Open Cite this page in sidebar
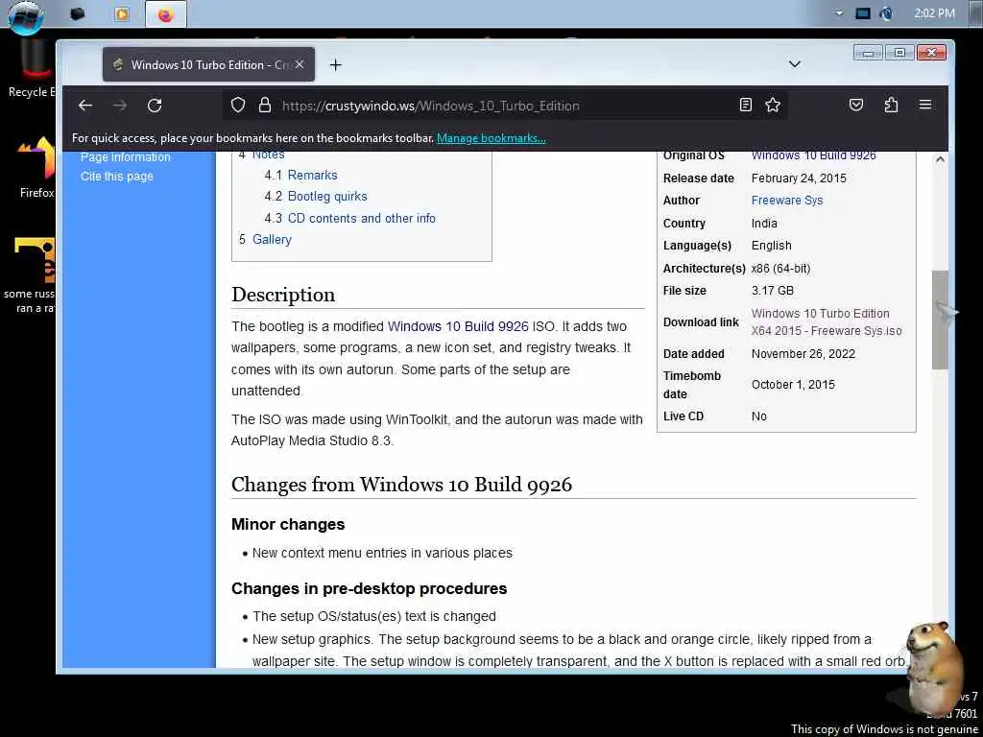The height and width of the screenshot is (737, 983). coord(116,177)
